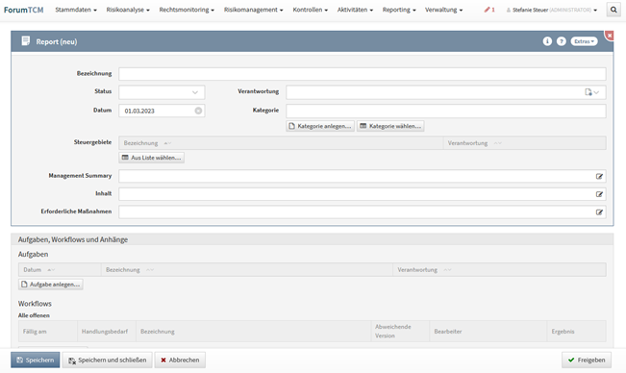626x373 pixels.
Task: Open the Risikomanagement menu
Action: point(253,10)
